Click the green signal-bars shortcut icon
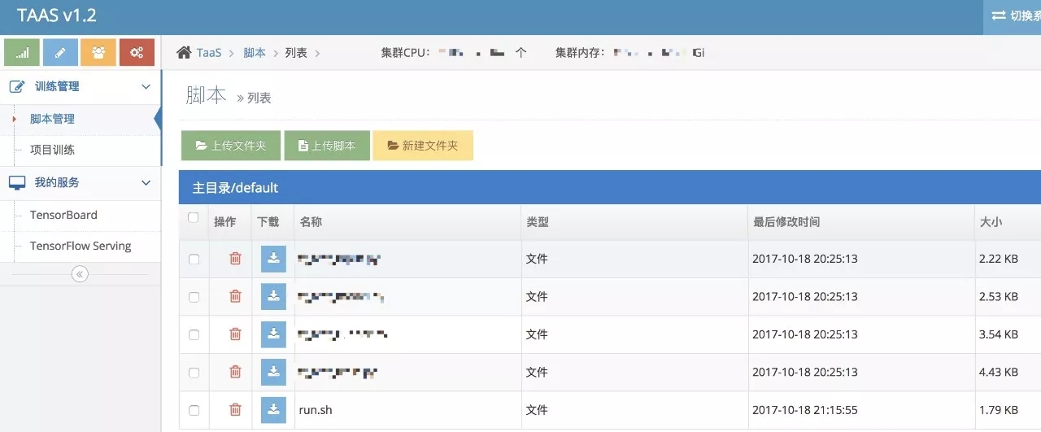The height and width of the screenshot is (432, 1041). [x=22, y=52]
